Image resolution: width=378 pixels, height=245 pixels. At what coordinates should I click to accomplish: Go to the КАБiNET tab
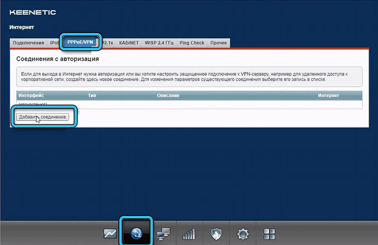tap(129, 43)
